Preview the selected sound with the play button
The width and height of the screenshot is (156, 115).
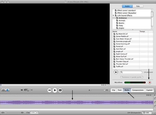click(116, 72)
